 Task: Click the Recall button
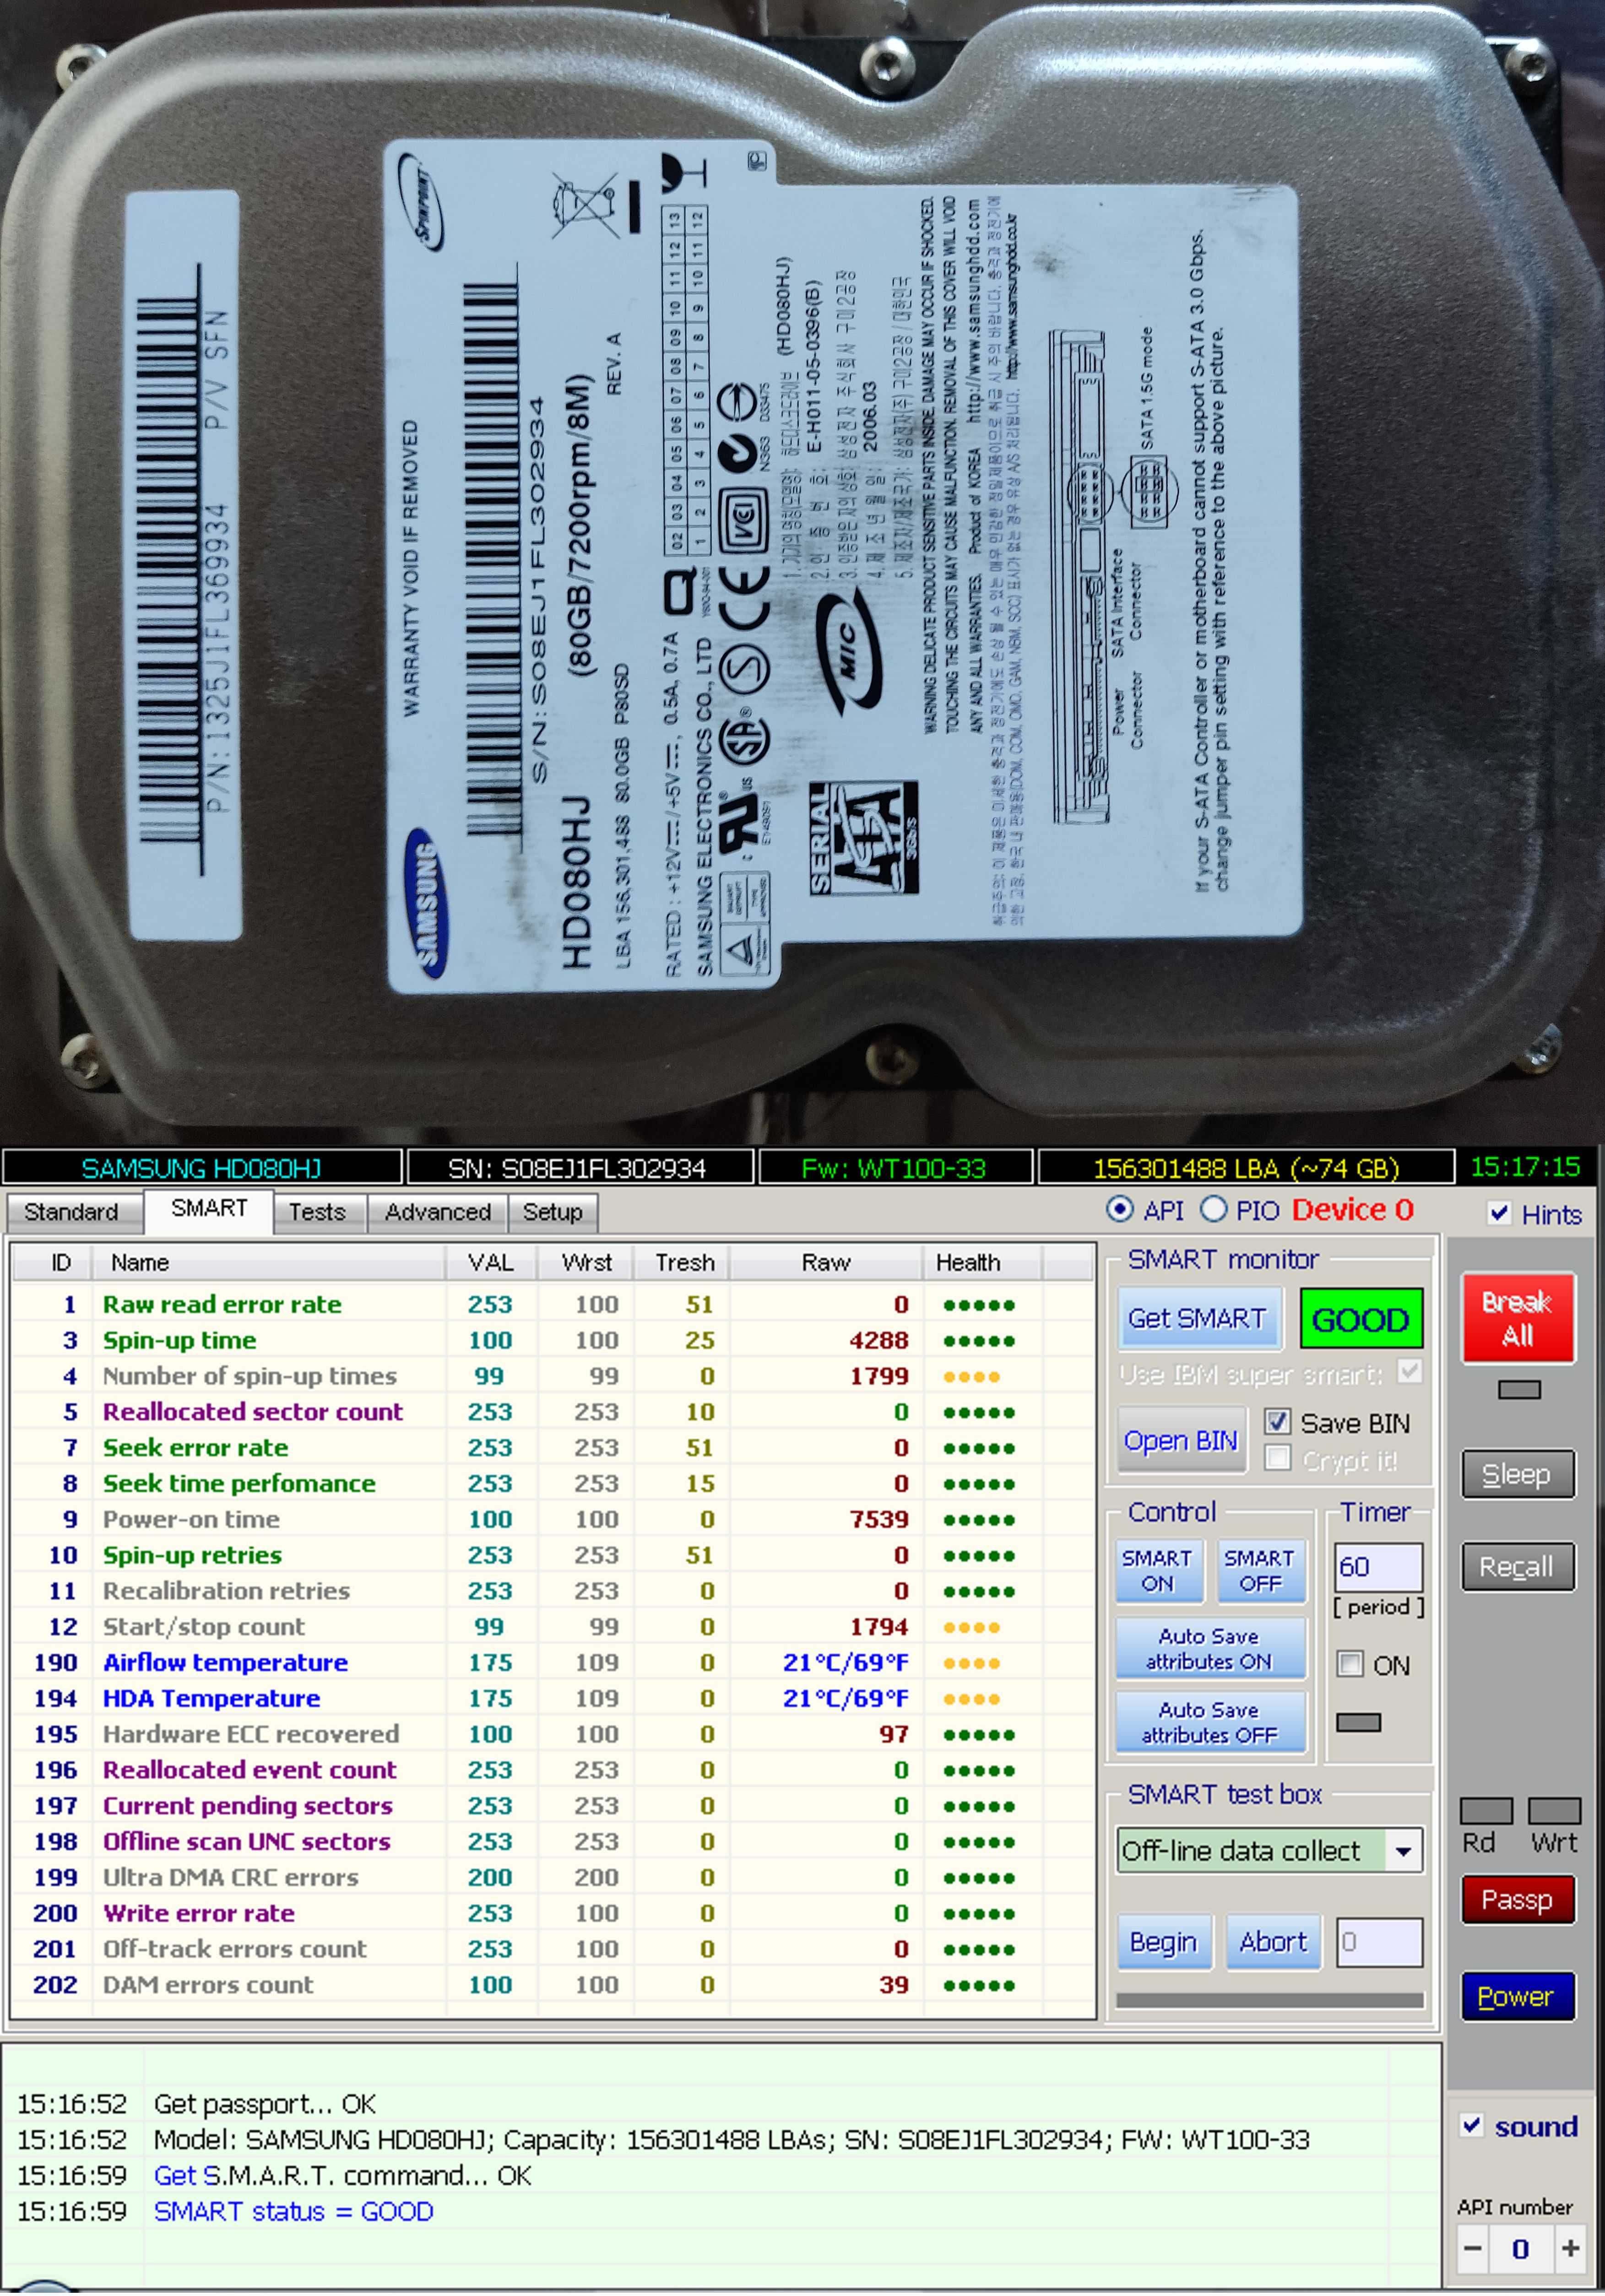tap(1518, 1566)
